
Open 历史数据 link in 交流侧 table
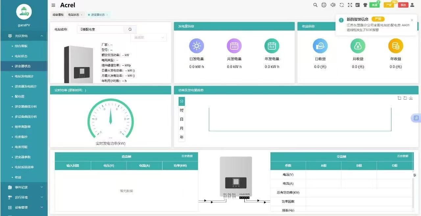point(403,156)
